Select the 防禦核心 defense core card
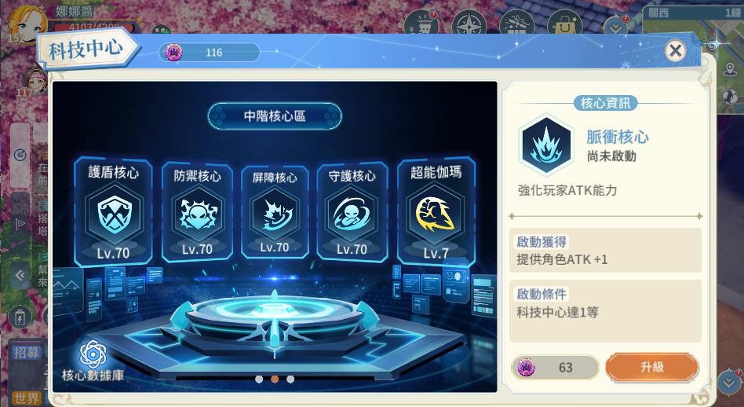744x407 pixels. coord(197,212)
